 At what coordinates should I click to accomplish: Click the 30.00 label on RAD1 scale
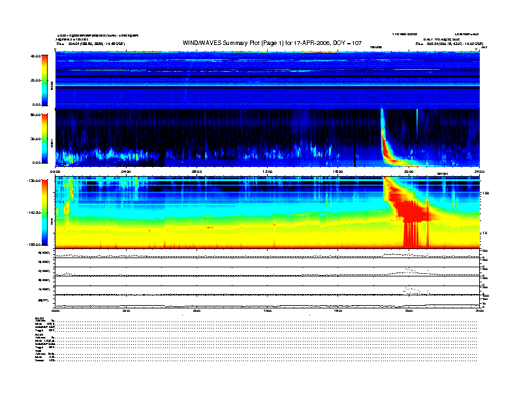pos(37,139)
